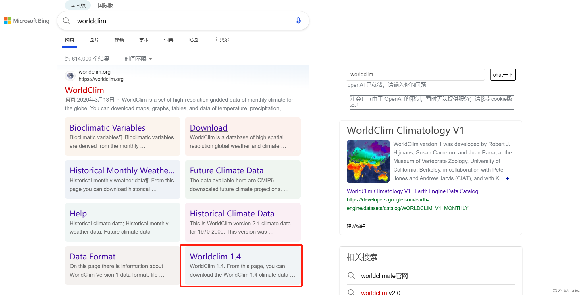The height and width of the screenshot is (295, 584).
Task: Open the WorldClim main result title
Action: (84, 90)
